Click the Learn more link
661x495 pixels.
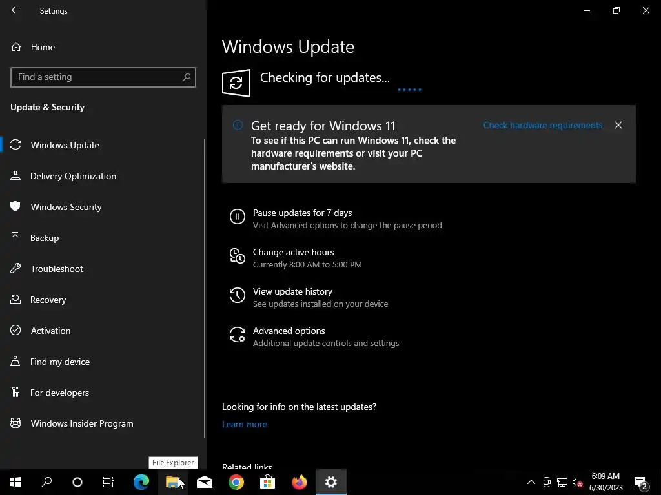coord(245,424)
